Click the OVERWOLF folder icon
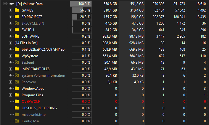Screen dimensions: 209x125 click(17, 101)
